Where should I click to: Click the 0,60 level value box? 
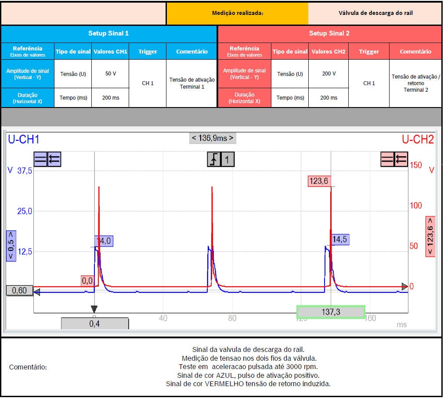pos(19,290)
